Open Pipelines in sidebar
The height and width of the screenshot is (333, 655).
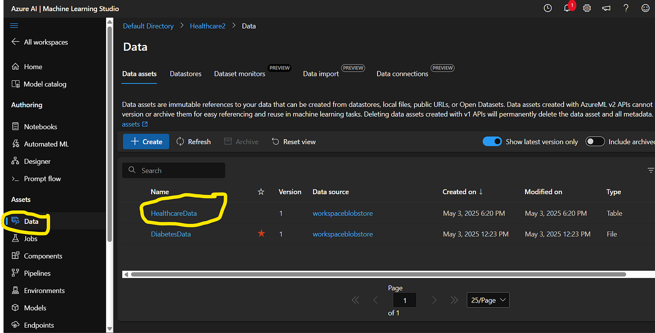tap(31, 273)
